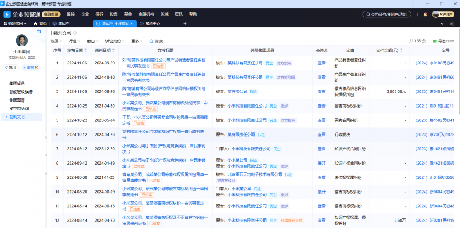
Task: Open the 企业 top menu
Action: click(85, 14)
